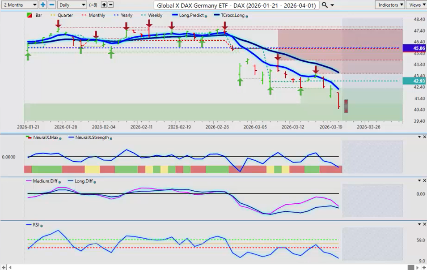
Task: Click the magnifier symbol search icon
Action: pyautogui.click(x=325, y=4)
